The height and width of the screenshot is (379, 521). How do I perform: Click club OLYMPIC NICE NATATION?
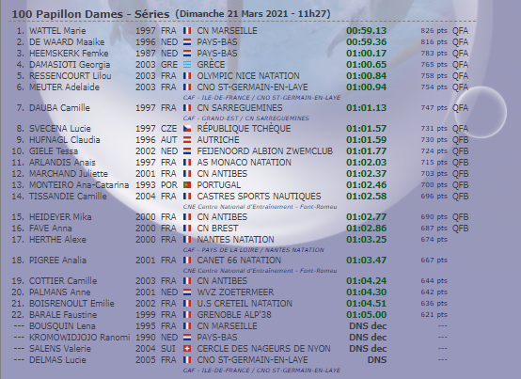pyautogui.click(x=248, y=76)
